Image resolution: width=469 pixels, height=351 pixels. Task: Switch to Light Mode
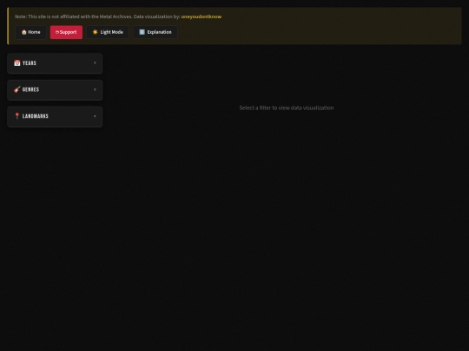108,32
